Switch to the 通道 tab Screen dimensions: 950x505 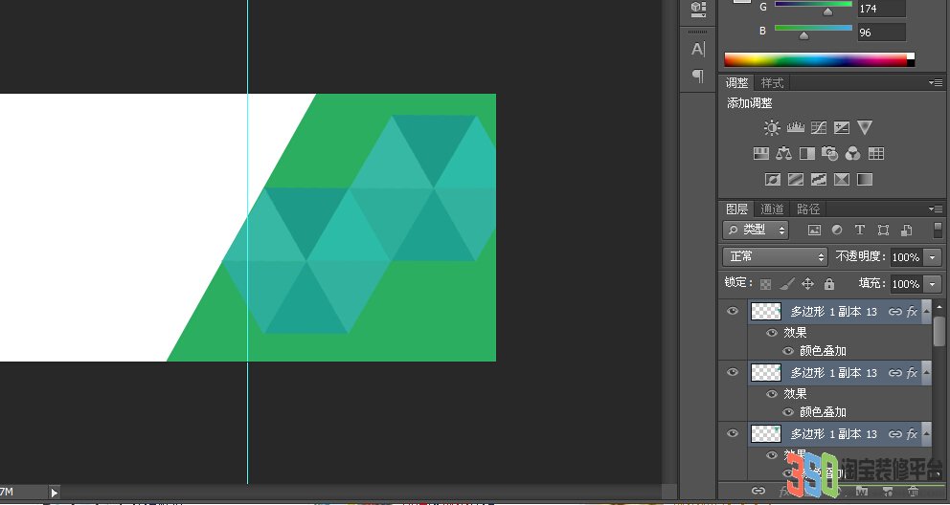click(x=772, y=209)
